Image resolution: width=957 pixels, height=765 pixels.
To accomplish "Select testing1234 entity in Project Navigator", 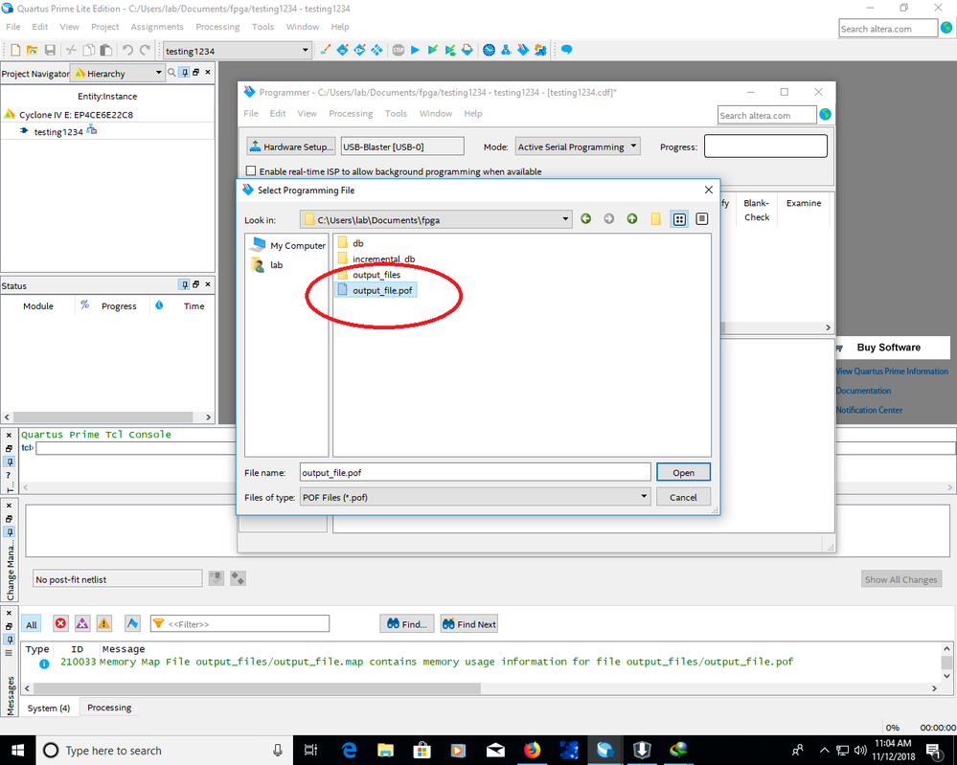I will [x=58, y=131].
